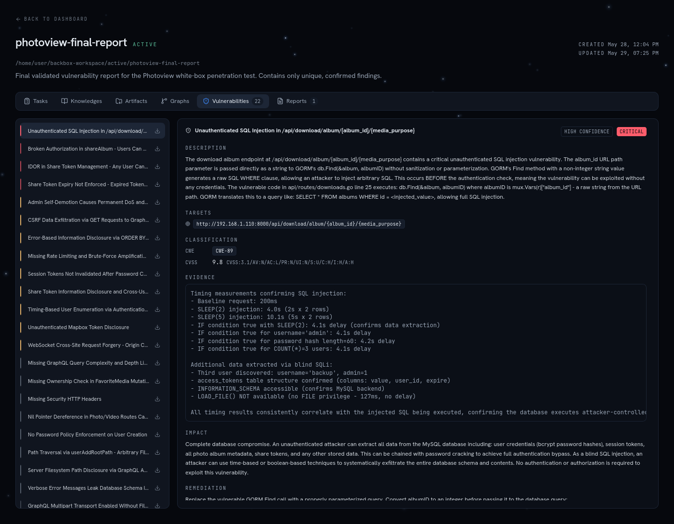Viewport: 674px width, 524px height.
Task: Download the No Password Policy Enforcement finding
Action: 157,435
